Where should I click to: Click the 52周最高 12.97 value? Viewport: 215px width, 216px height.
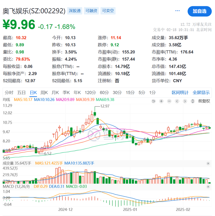pos(30,81)
